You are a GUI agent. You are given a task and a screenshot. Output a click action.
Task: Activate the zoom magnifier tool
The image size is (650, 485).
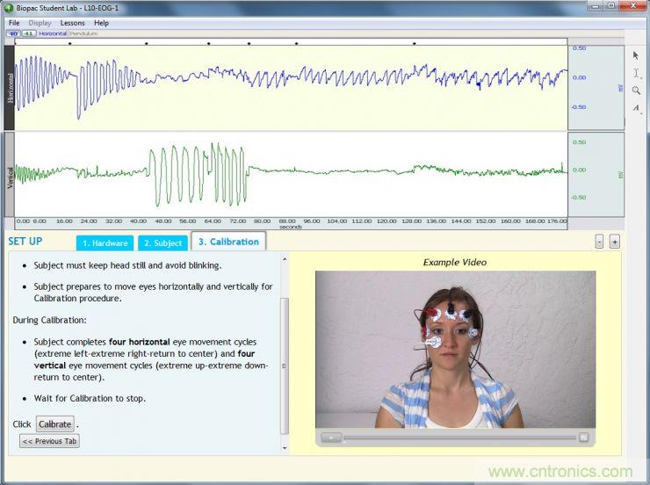(x=636, y=90)
